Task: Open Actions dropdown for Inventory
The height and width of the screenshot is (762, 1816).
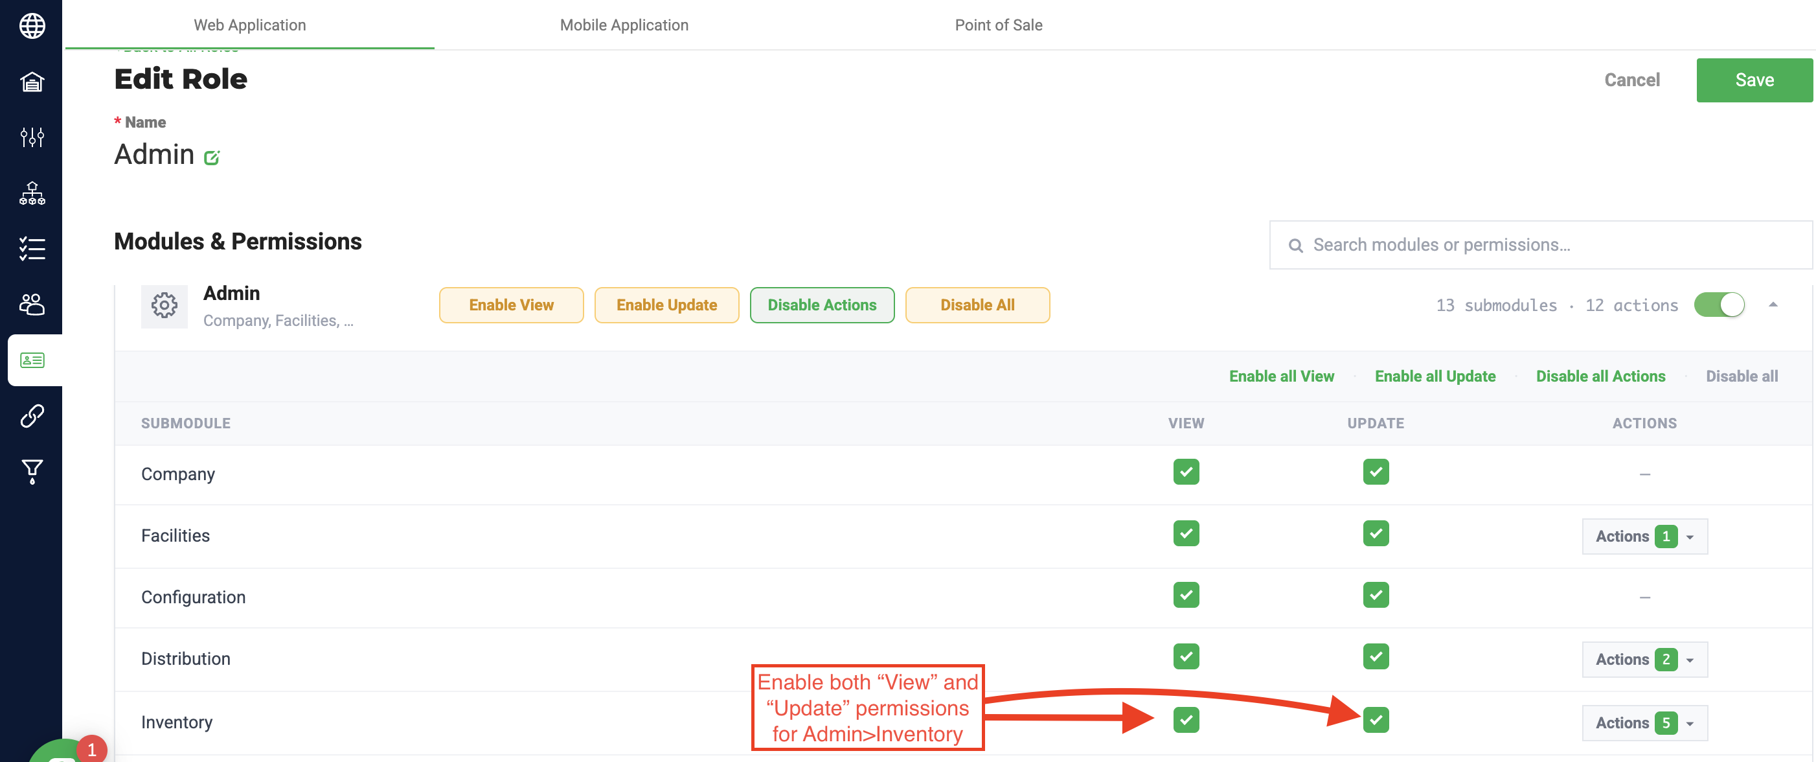Action: tap(1644, 722)
